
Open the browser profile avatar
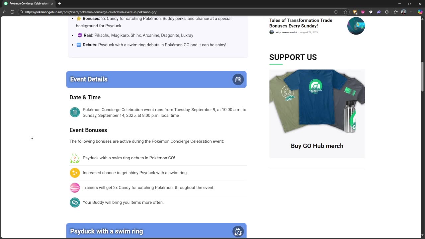point(404,12)
